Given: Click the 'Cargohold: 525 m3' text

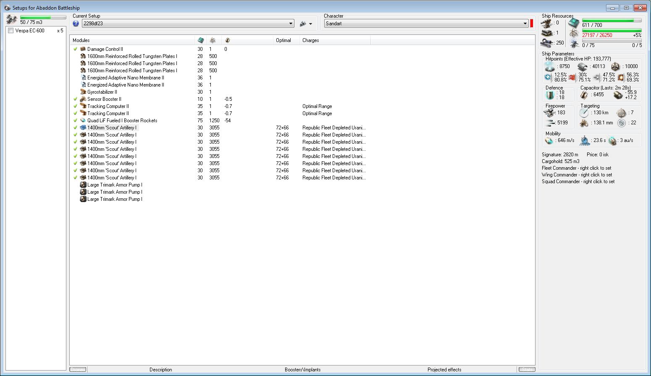Looking at the screenshot, I should (x=561, y=161).
